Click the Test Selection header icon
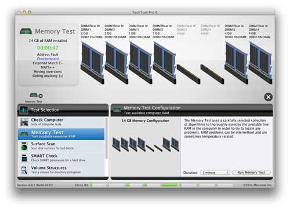The height and width of the screenshot is (209, 290). [x=23, y=110]
